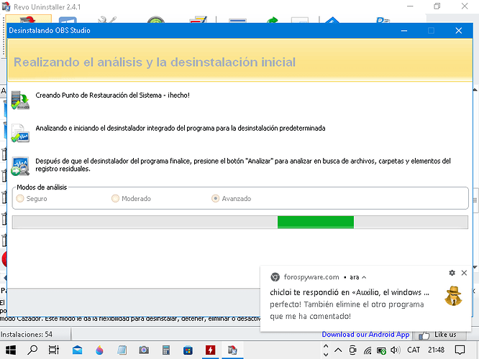Viewport: 479px width, 359px height.
Task: Click scrollbar down arrow in Revo main window
Action: pos(475,267)
